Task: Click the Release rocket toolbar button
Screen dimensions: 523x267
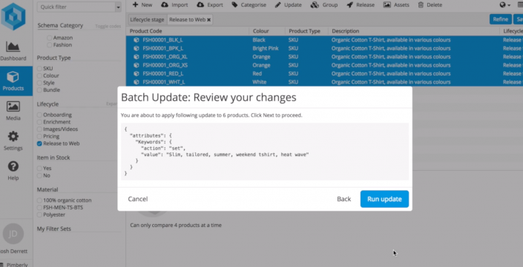Action: point(361,4)
